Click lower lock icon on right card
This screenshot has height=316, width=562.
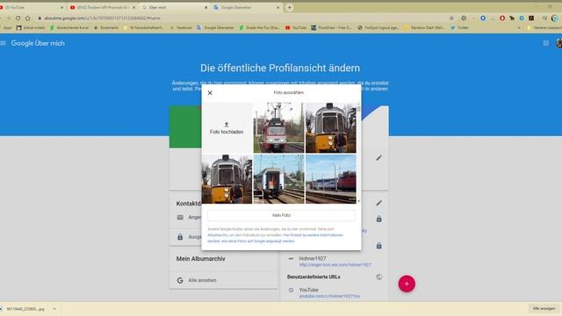coord(378,246)
